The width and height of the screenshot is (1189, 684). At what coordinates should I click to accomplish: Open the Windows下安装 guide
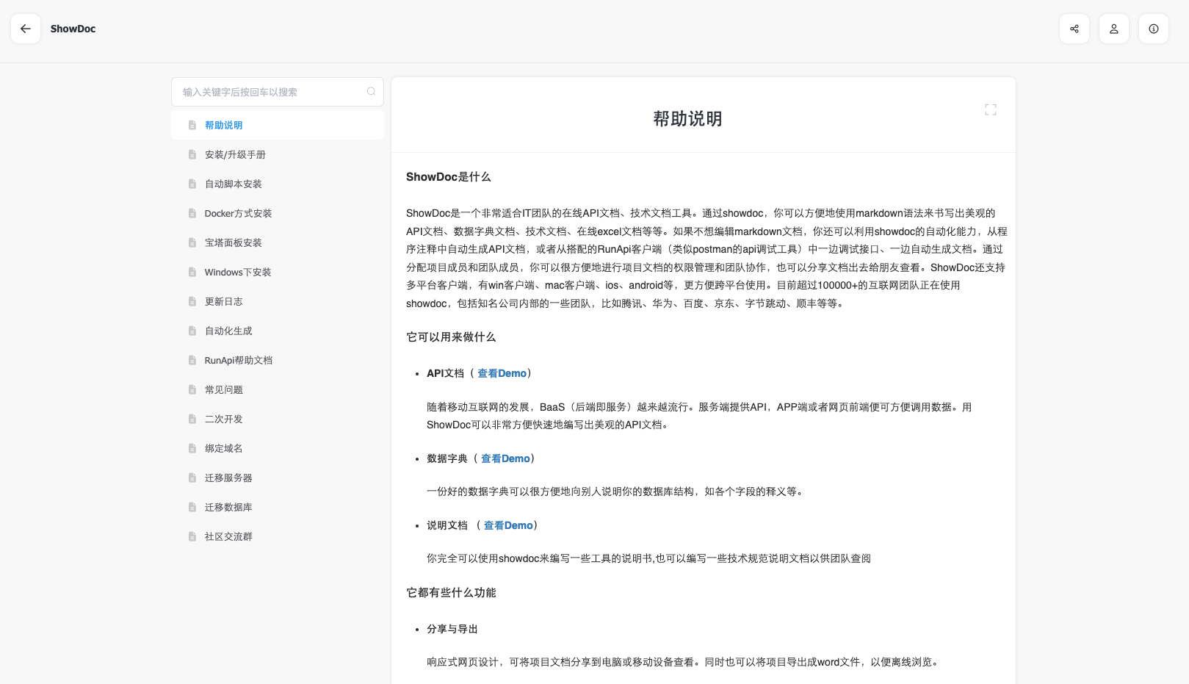click(x=238, y=272)
